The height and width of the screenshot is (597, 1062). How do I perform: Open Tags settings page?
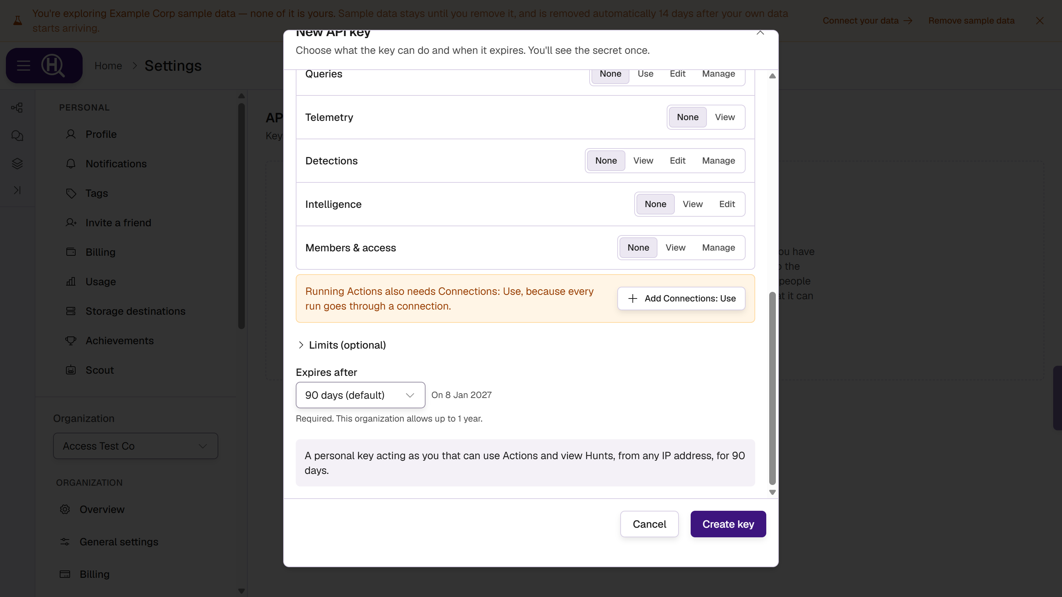pyautogui.click(x=136, y=193)
